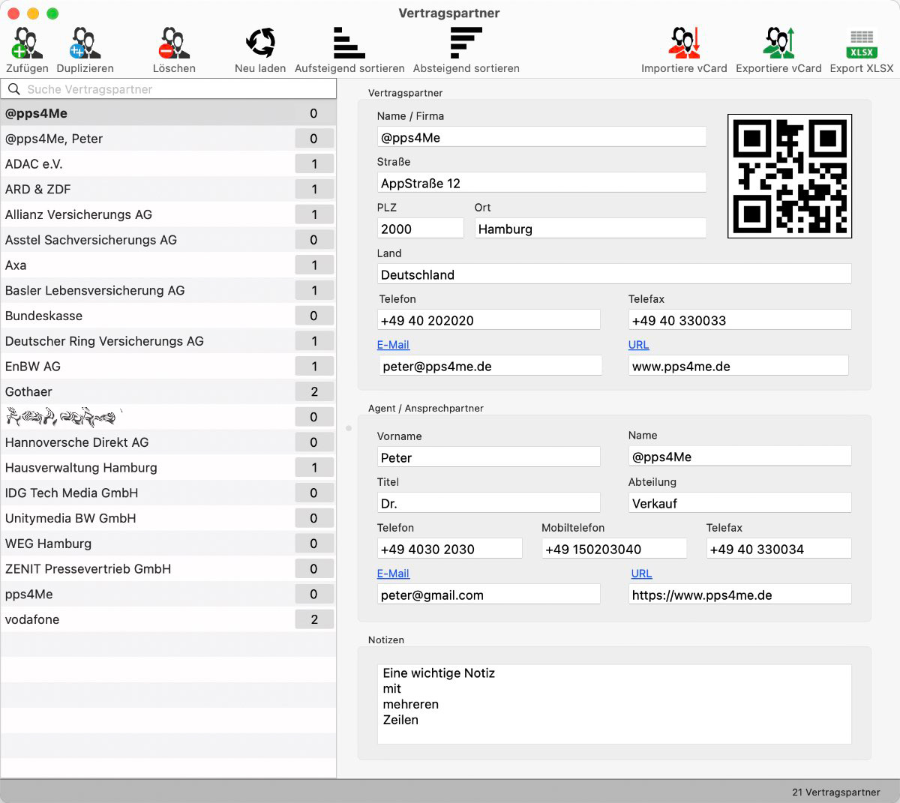Click the peter@gmail.com email field

point(488,595)
